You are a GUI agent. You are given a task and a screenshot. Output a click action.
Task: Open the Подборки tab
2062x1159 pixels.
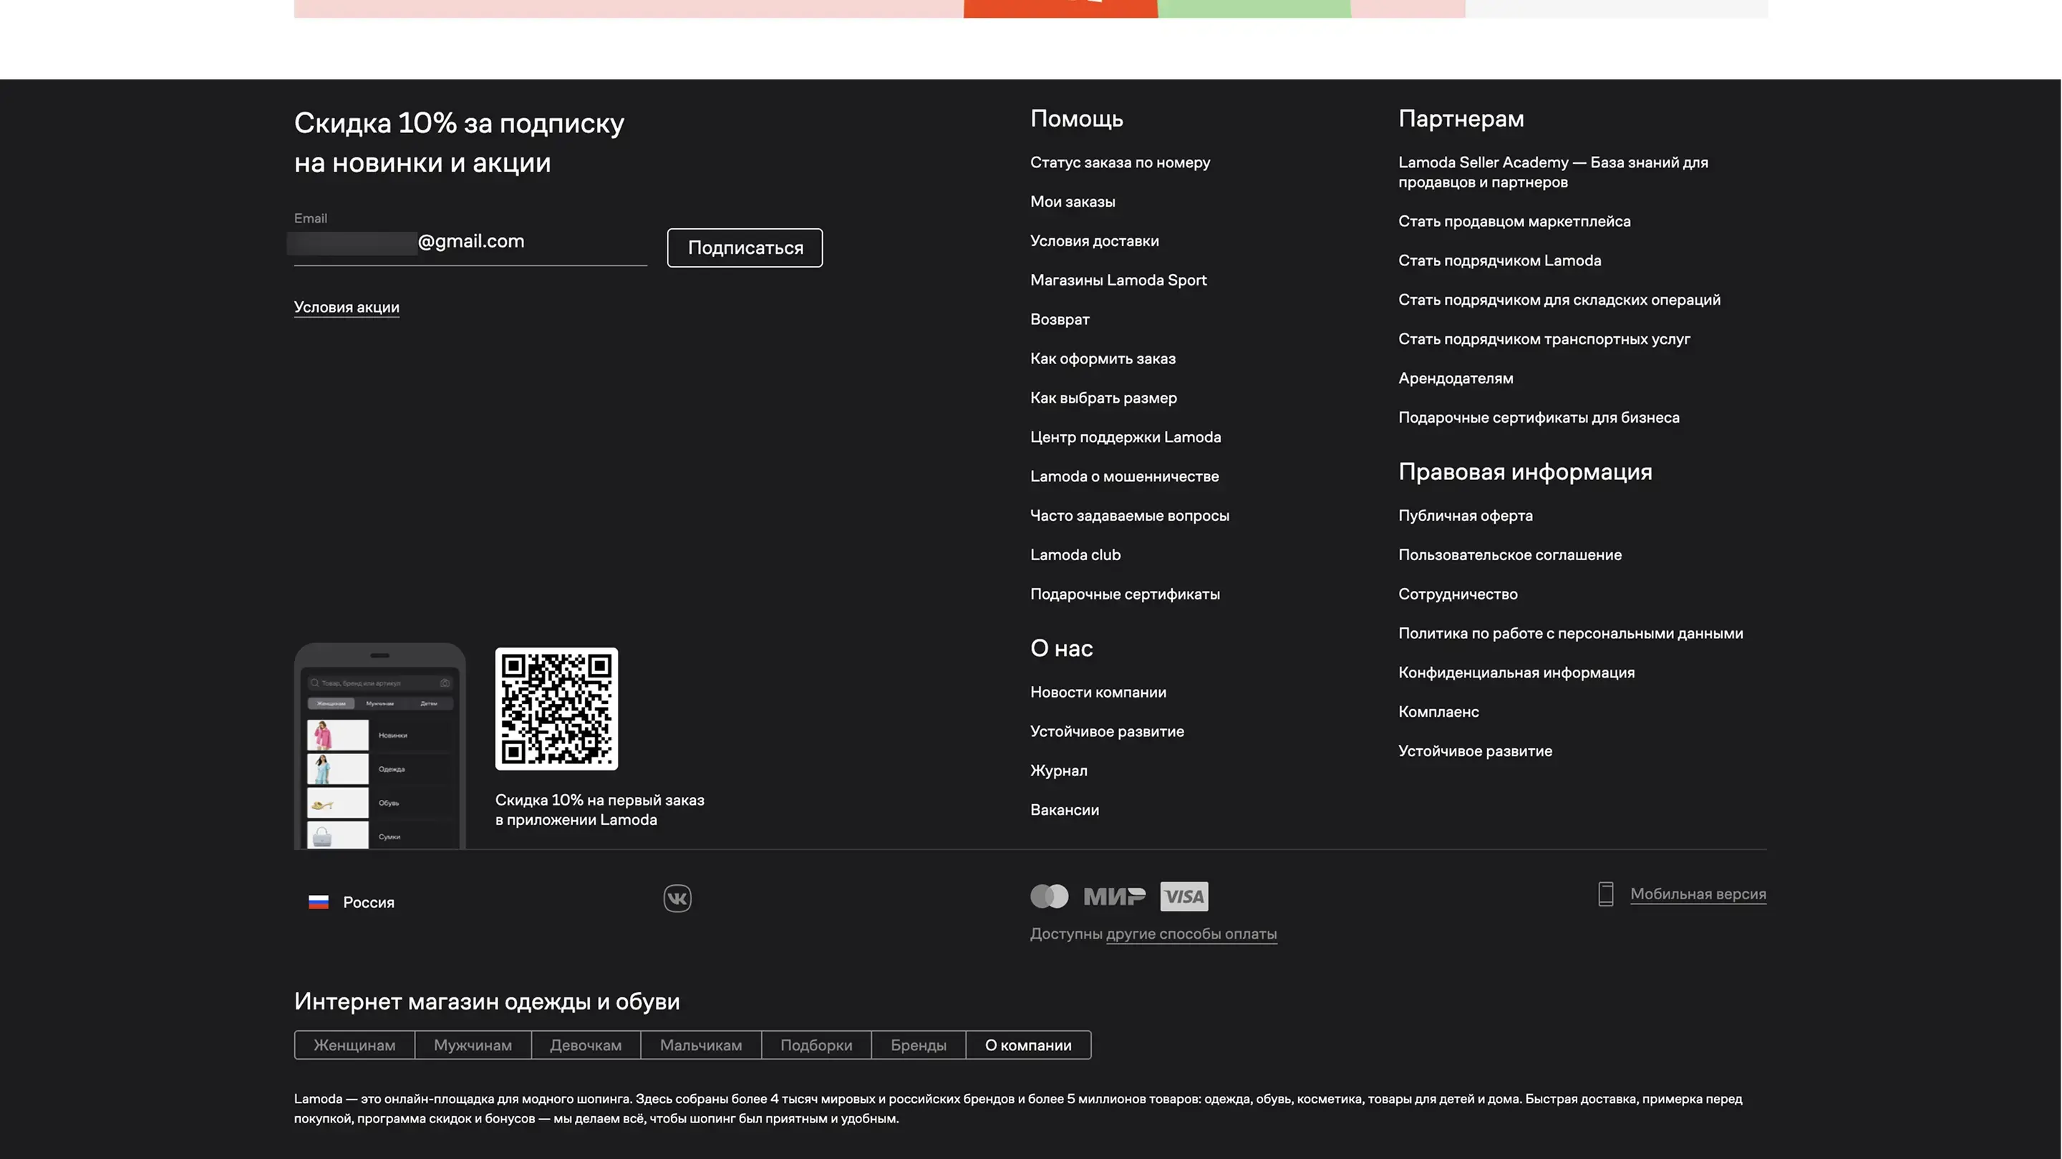(815, 1045)
